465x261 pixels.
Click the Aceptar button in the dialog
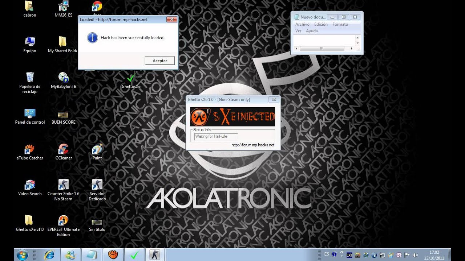(159, 61)
